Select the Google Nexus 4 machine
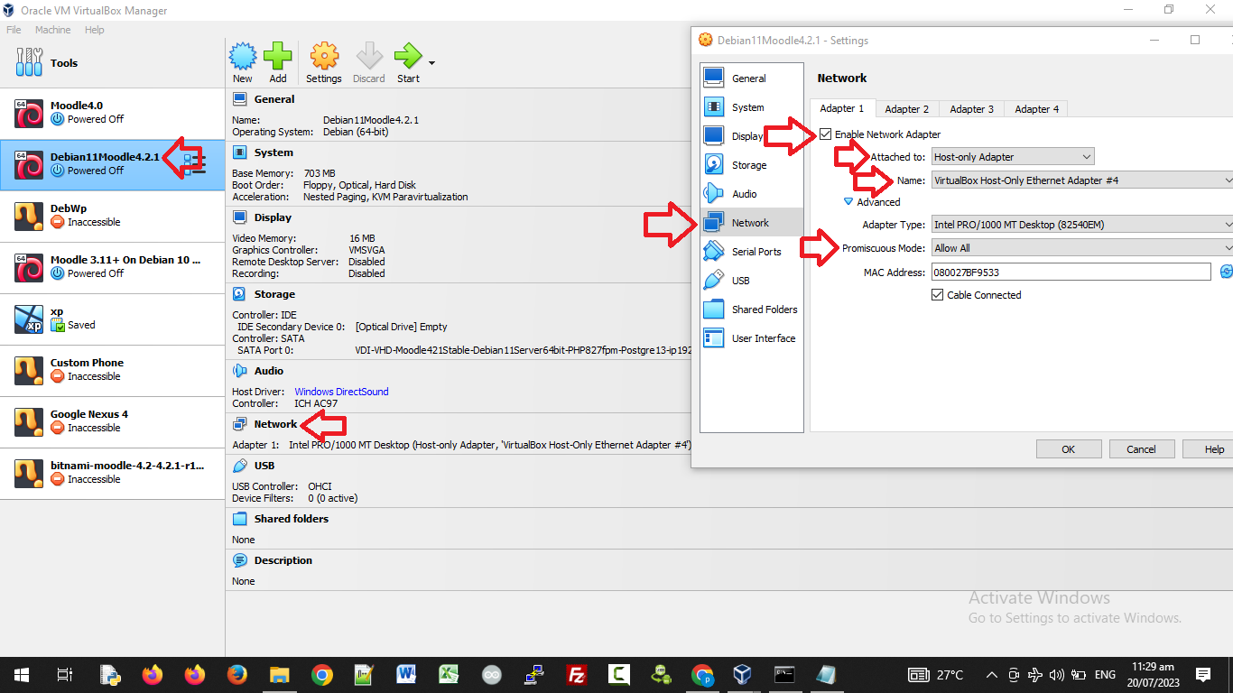Image resolution: width=1233 pixels, height=693 pixels. click(112, 421)
